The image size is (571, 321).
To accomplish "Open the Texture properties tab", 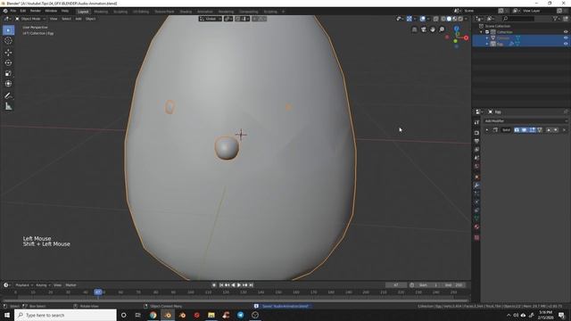I will (476, 237).
